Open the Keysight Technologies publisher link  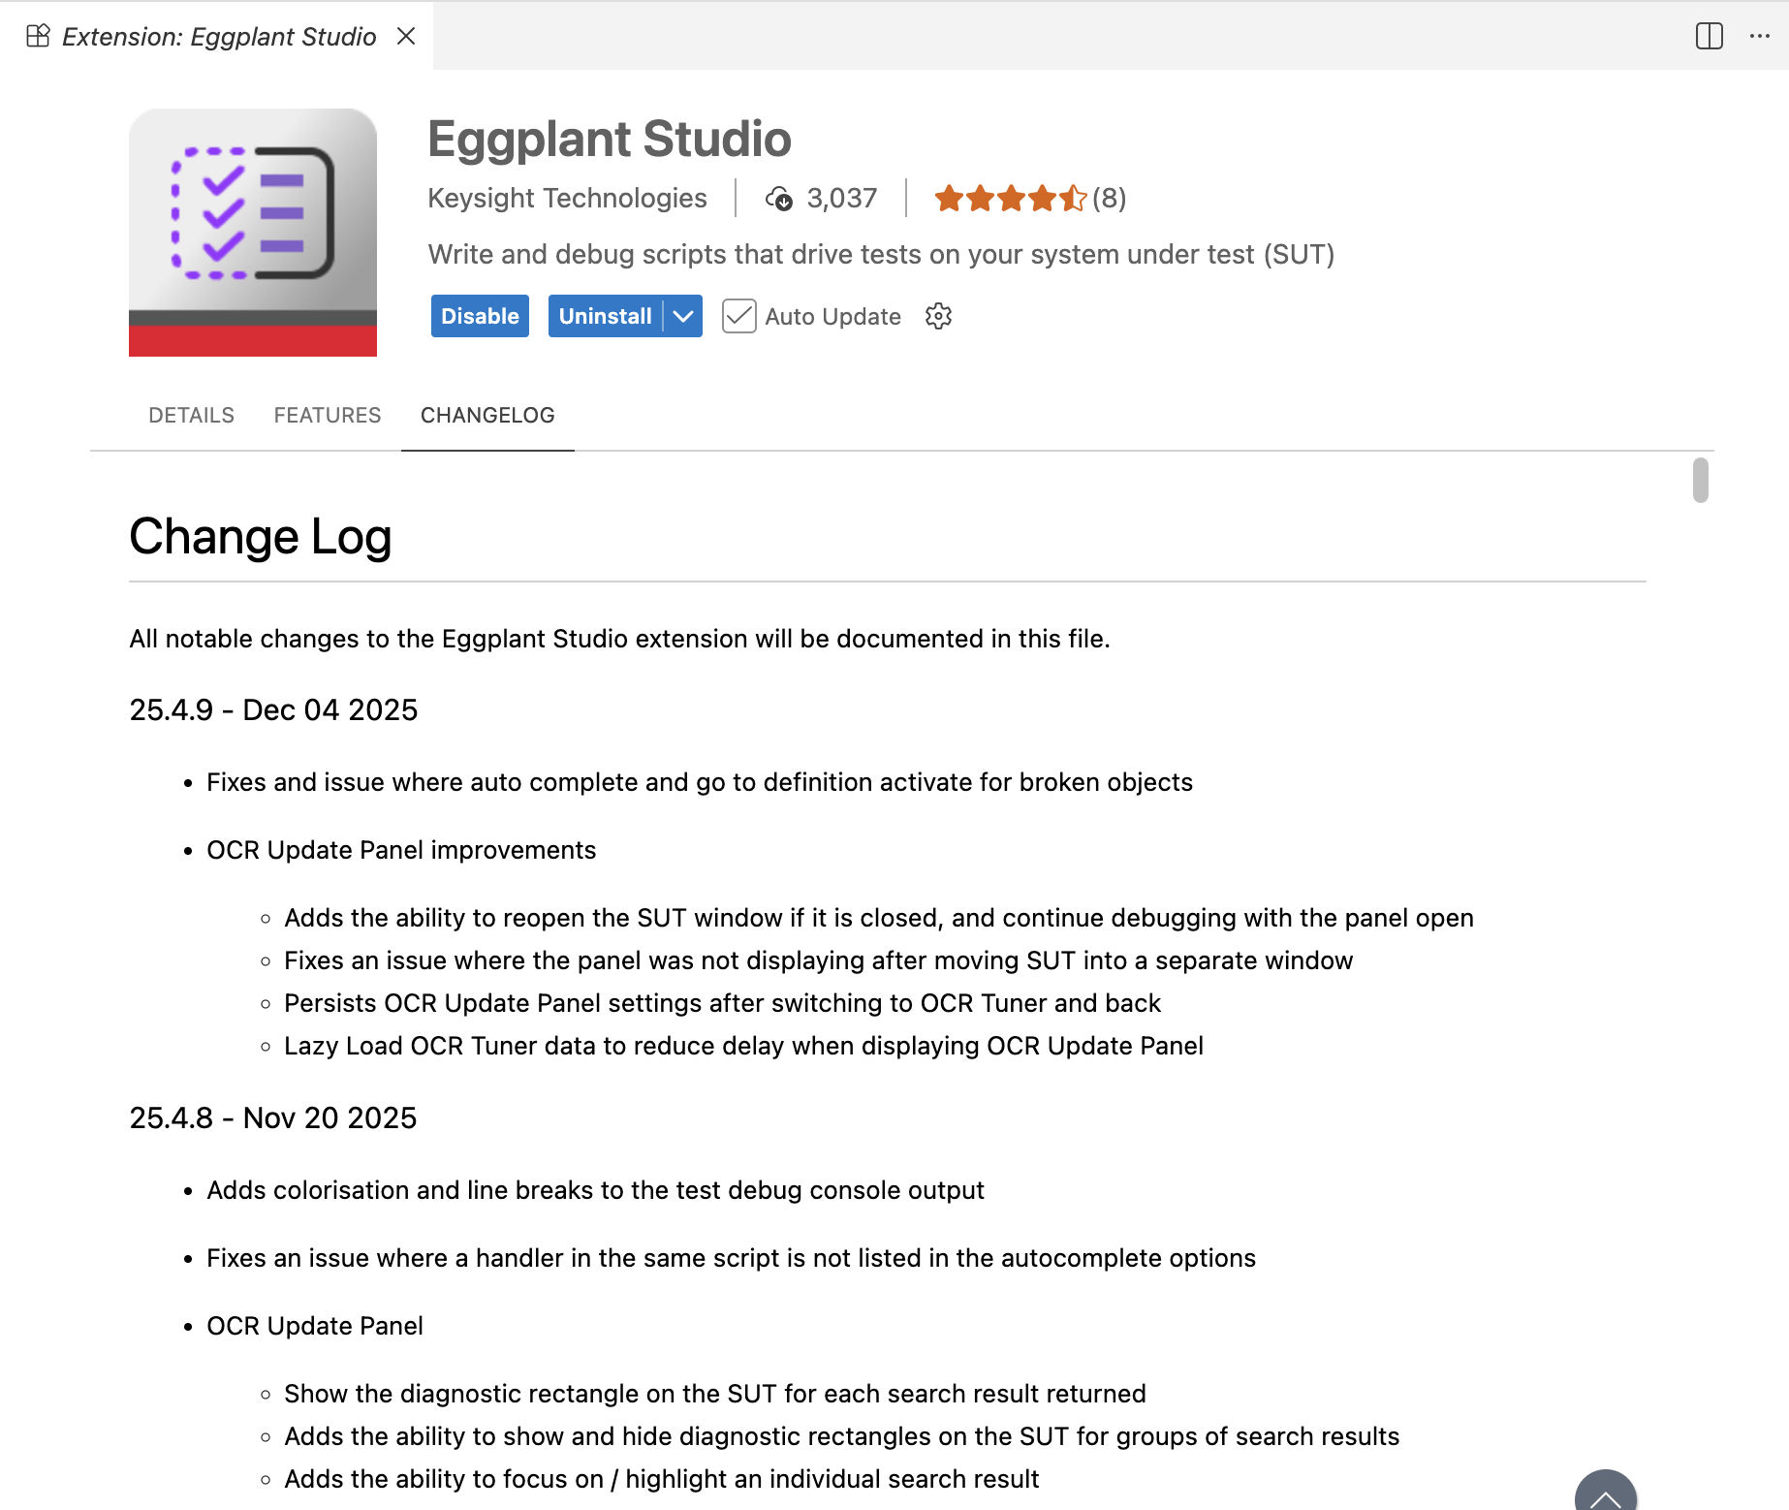pyautogui.click(x=568, y=198)
